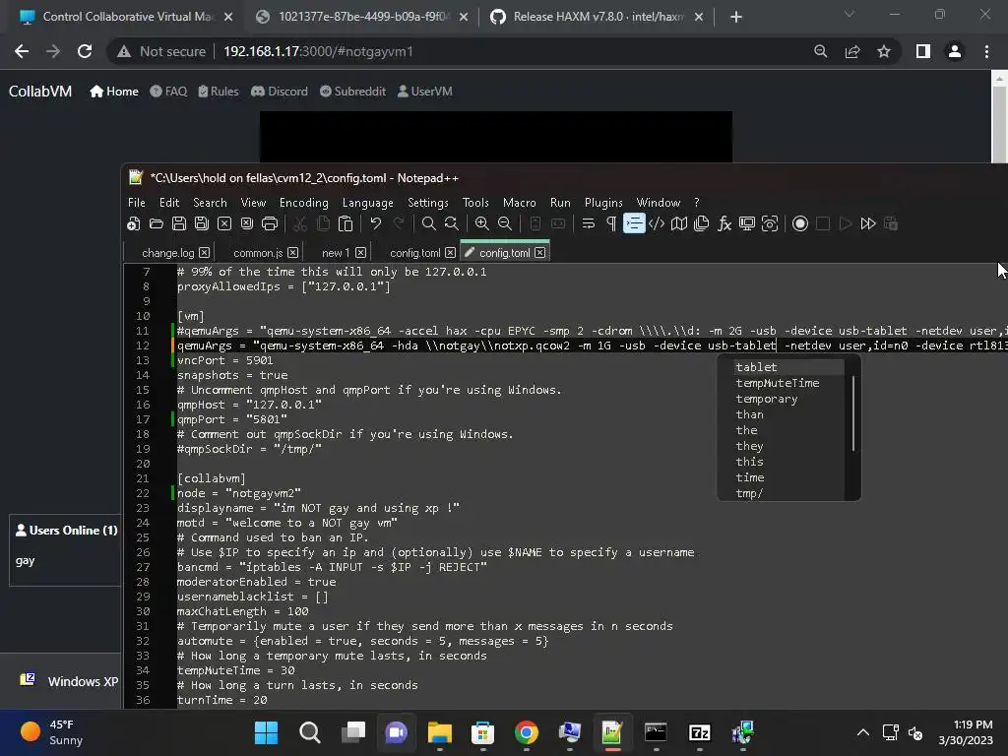Toggle the highlighted Indent Guide icon
Viewport: 1008px width, 756px height.
coord(634,223)
